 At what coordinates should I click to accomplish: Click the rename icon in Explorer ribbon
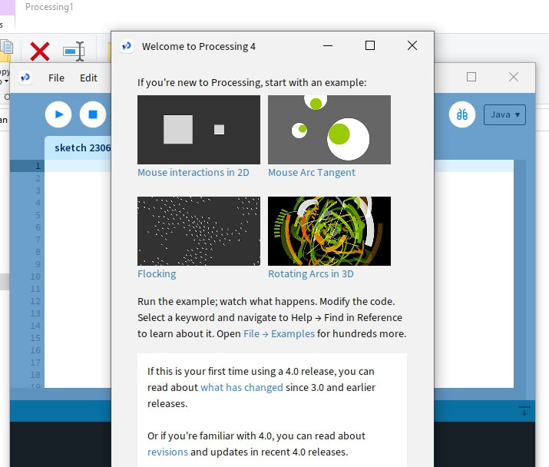point(74,51)
